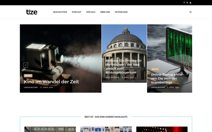This screenshot has width=212, height=132.
Task: Go to previous slide with left arrow
Action: pyautogui.click(x=26, y=65)
